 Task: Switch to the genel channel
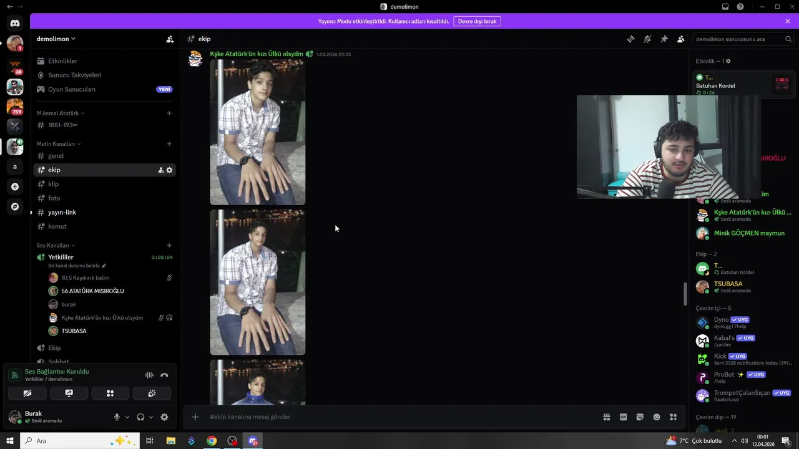104,156
